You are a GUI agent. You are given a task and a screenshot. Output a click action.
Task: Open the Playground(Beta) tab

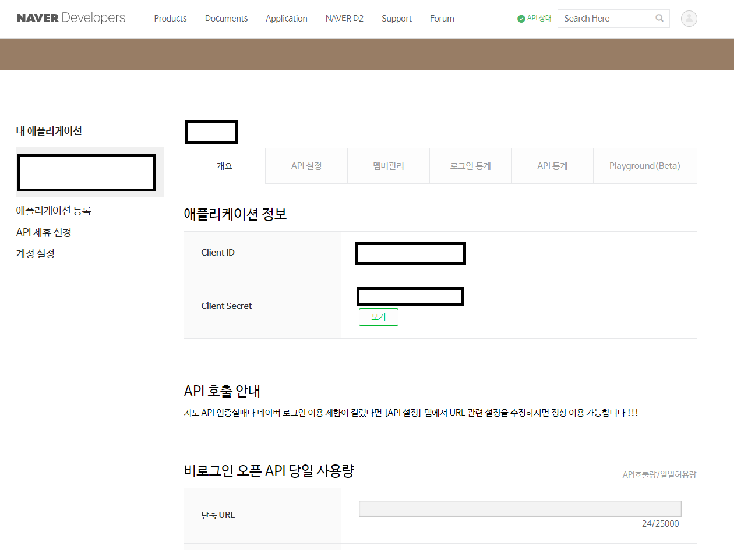(x=645, y=166)
